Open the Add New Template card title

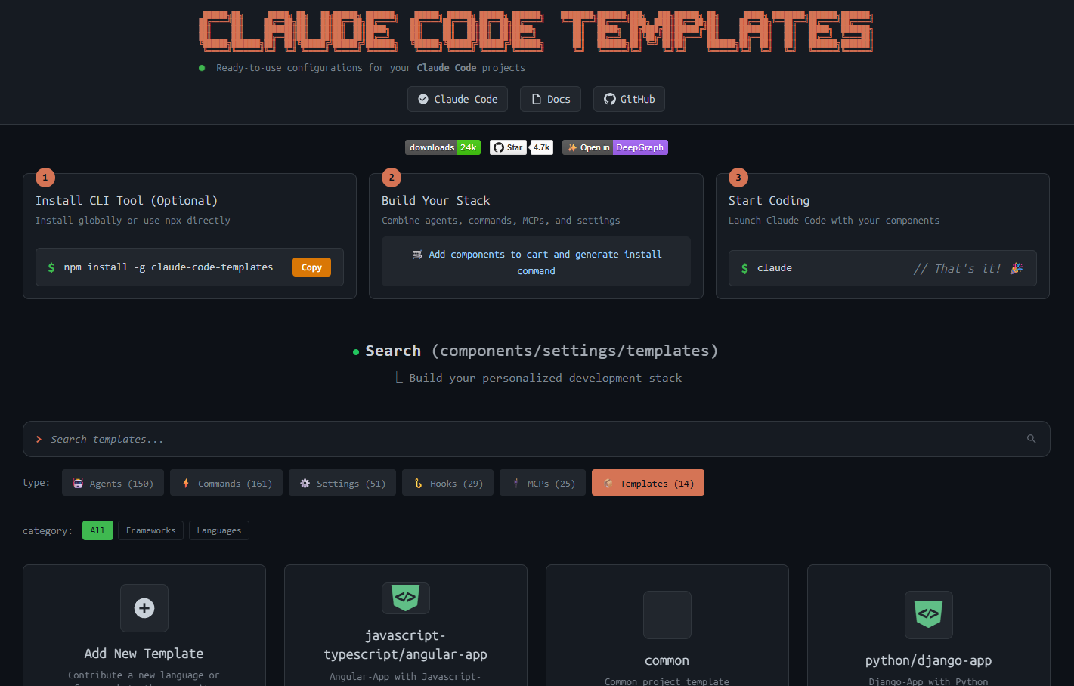pos(144,654)
